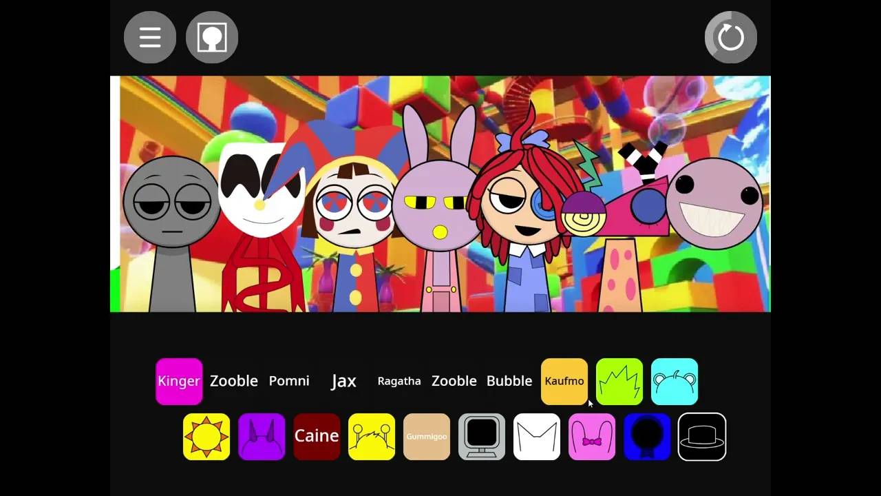Select the blue dark silhouette icon
Screen dimensions: 881x496
point(647,436)
